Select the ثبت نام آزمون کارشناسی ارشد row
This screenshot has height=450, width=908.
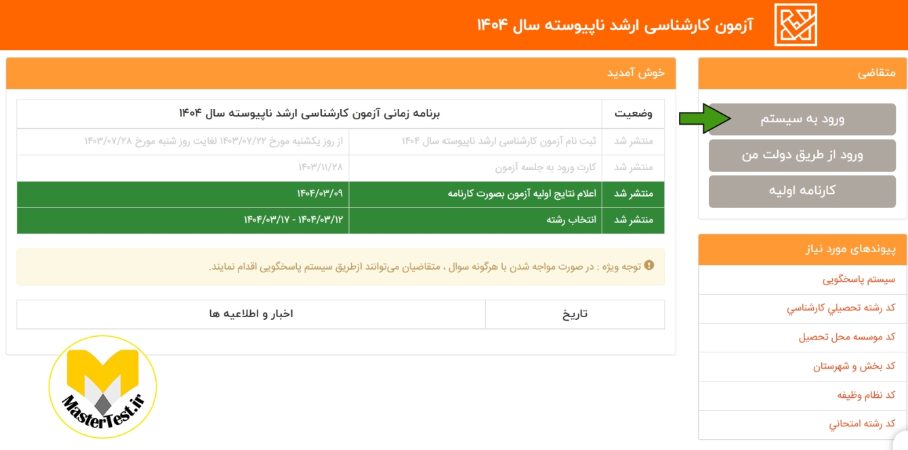click(341, 142)
